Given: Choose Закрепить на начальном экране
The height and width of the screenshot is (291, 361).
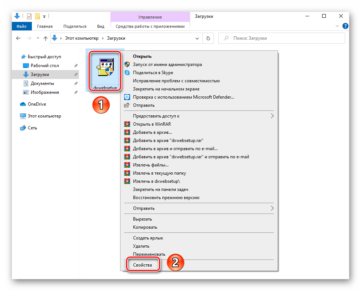Looking at the screenshot, I should click(x=199, y=89).
